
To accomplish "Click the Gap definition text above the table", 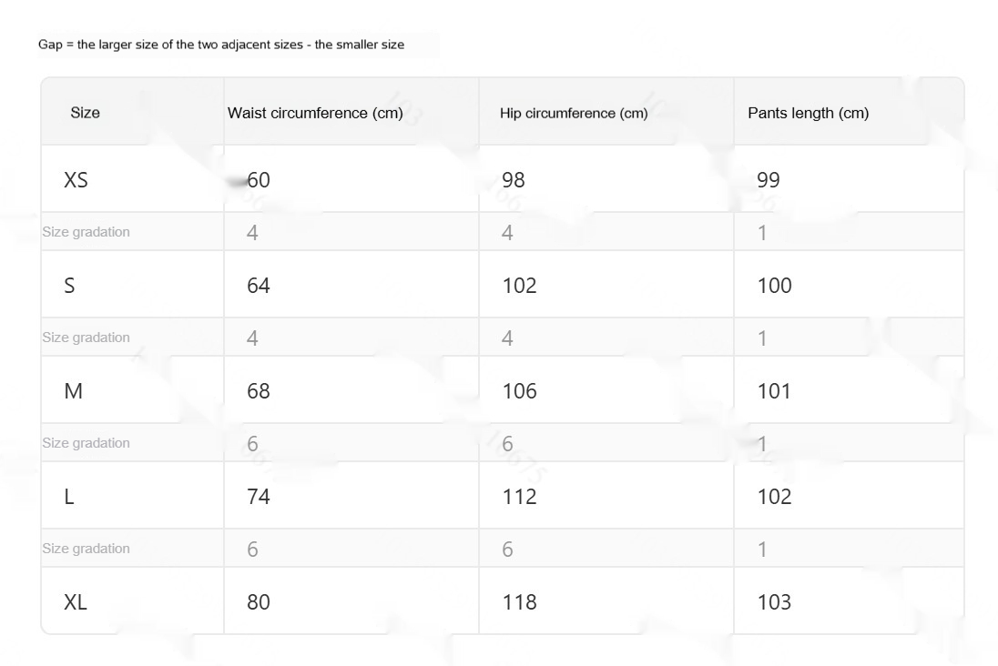I will [221, 44].
